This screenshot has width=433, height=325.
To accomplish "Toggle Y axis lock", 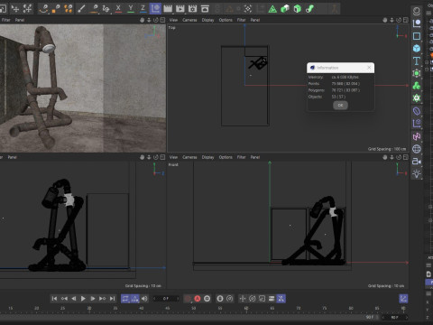I will 131,9.
